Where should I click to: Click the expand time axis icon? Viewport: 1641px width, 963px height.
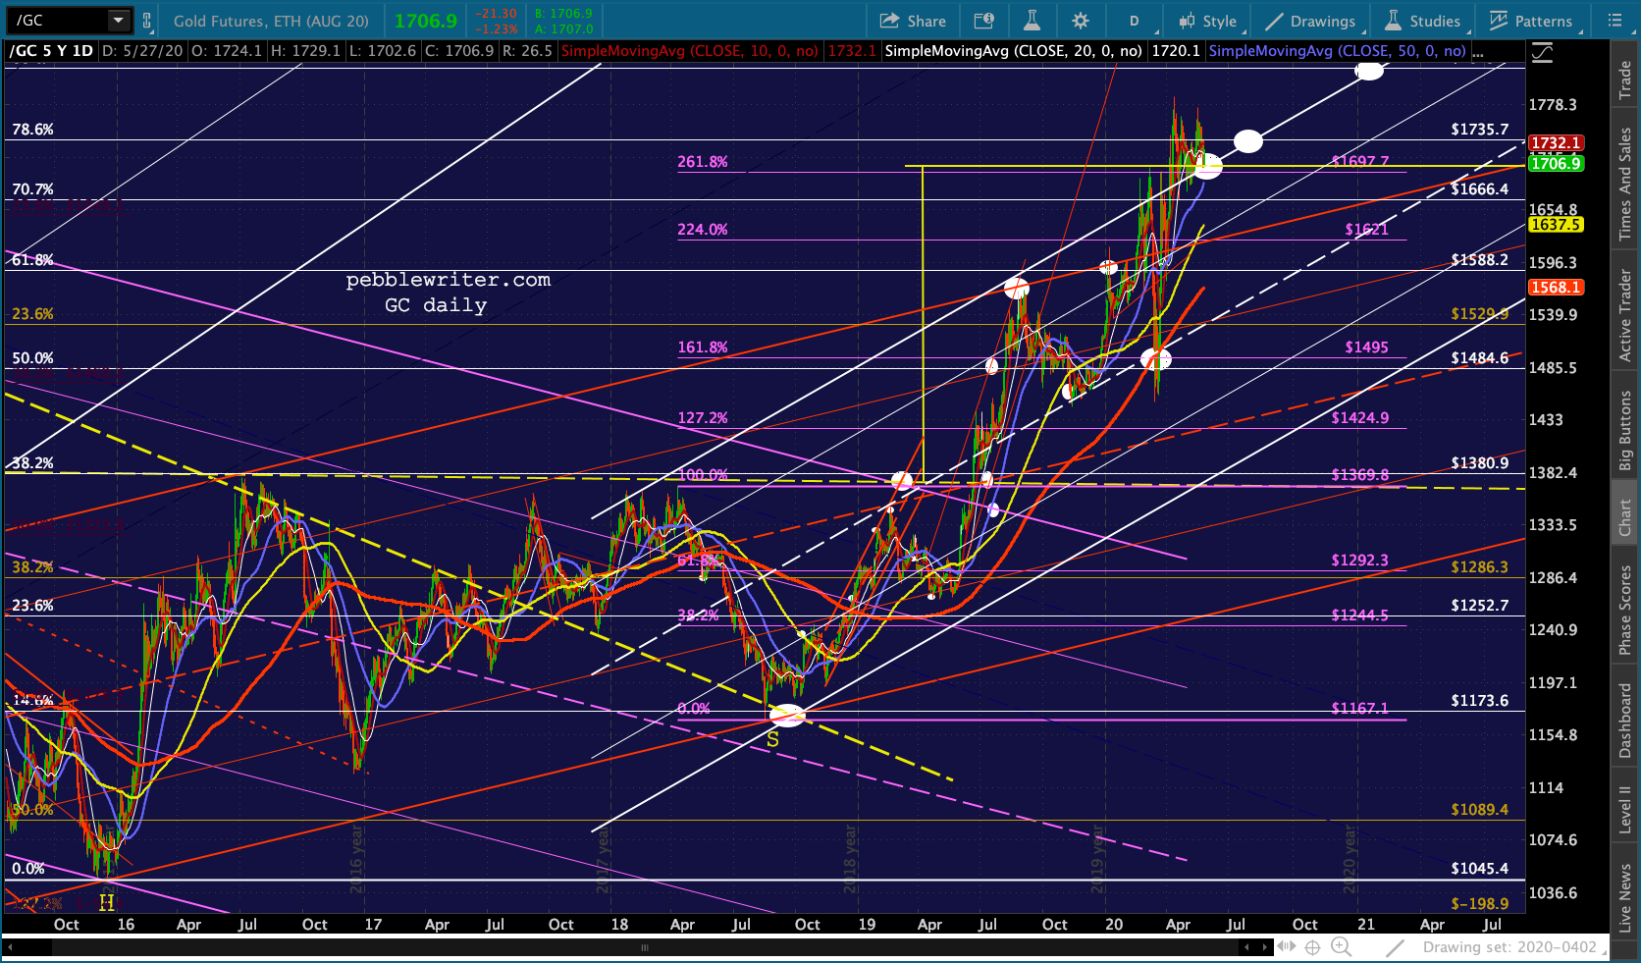pos(1286,947)
